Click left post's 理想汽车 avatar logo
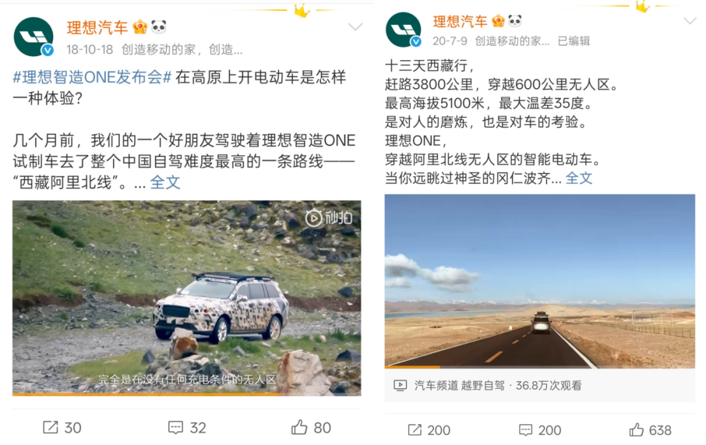Image resolution: width=706 pixels, height=445 pixels. coord(34,37)
